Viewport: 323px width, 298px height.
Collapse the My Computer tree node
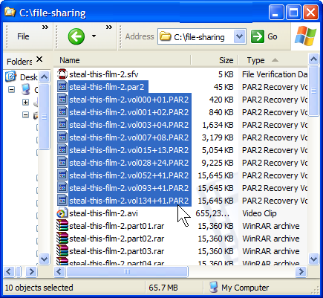pos(11,89)
